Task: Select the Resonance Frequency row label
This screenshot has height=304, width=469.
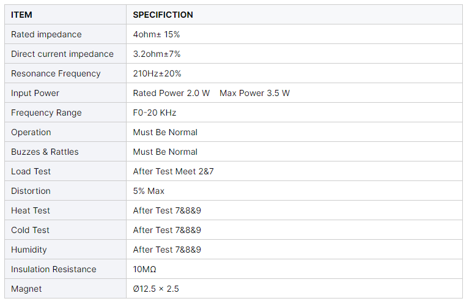Action: pyautogui.click(x=56, y=73)
